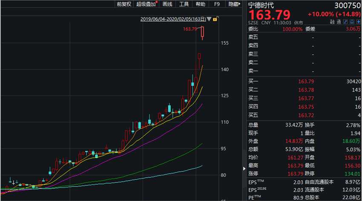Click the blue alert bell icon
The image size is (362, 201).
[x=352, y=22]
